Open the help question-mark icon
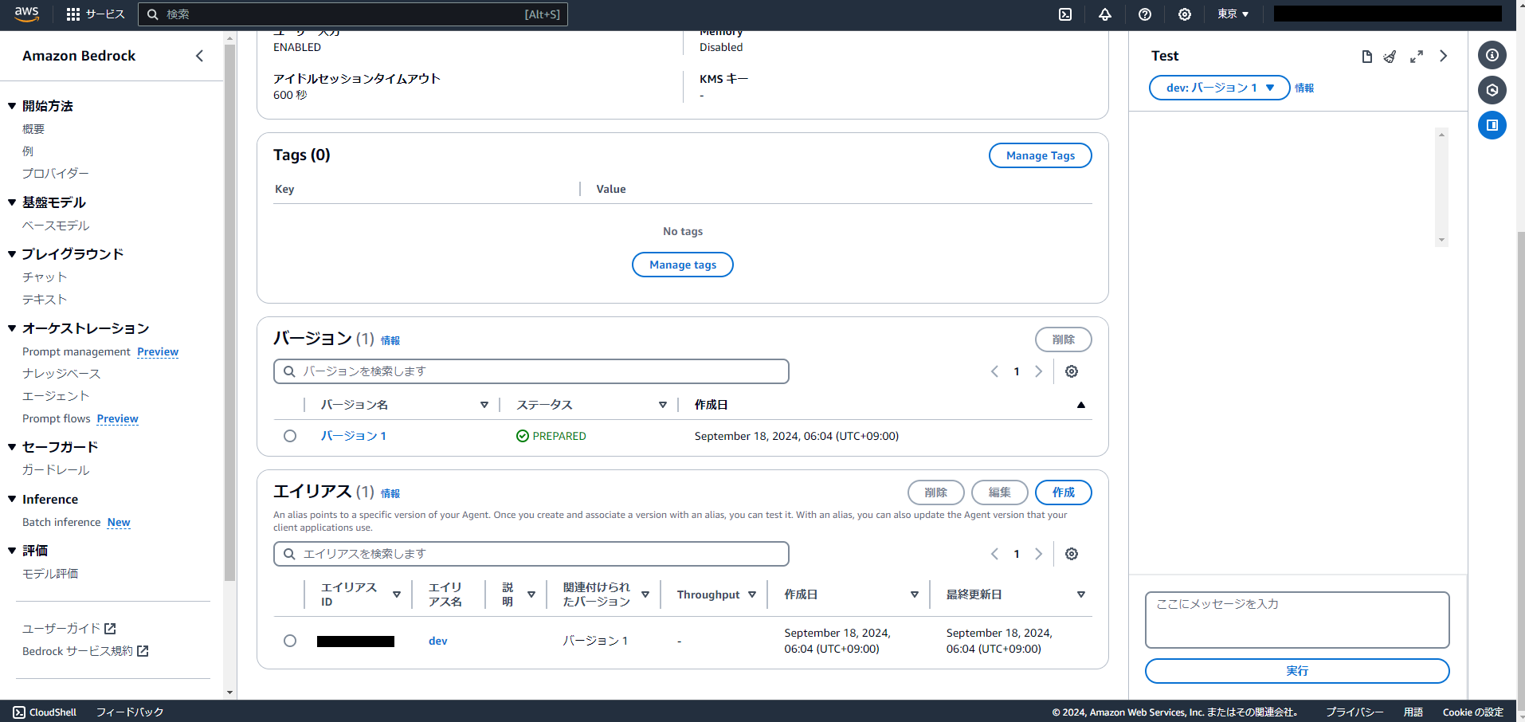Viewport: 1525px width, 722px height. pyautogui.click(x=1145, y=14)
